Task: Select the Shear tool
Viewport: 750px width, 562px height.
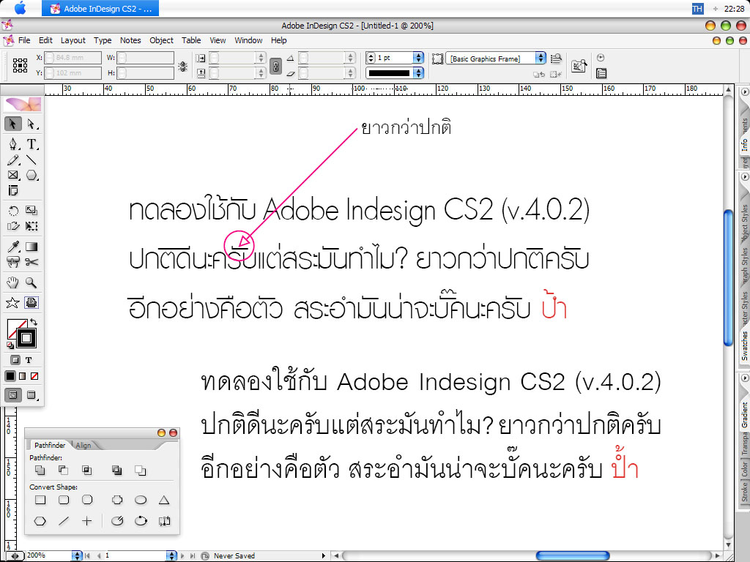Action: (x=13, y=226)
